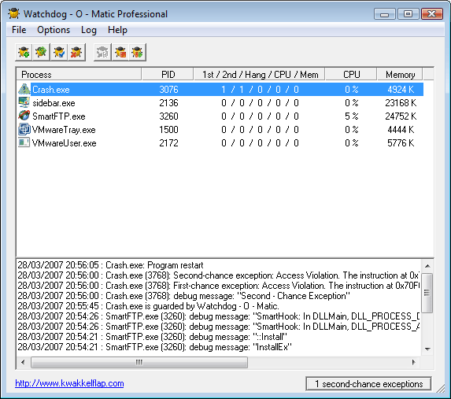Click the VMwareTray.exe process icon
Screen dimensions: 451x399
[x=24, y=129]
